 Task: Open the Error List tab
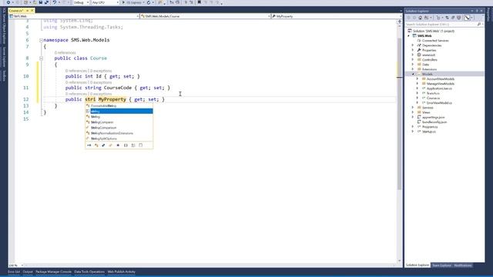tap(14, 272)
